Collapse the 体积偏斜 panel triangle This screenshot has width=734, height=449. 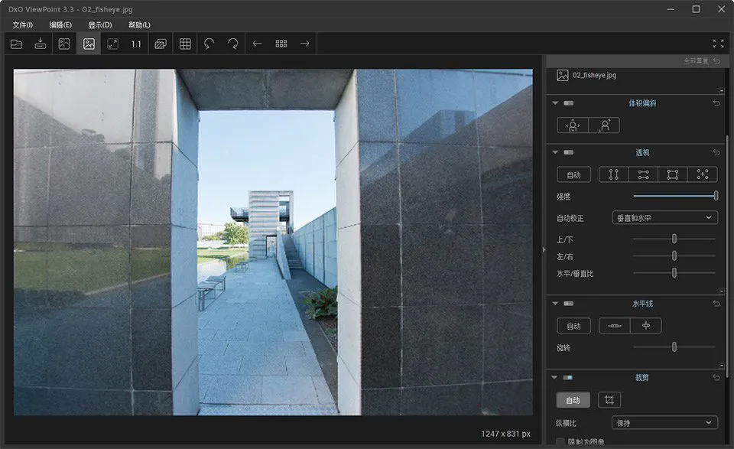(555, 103)
